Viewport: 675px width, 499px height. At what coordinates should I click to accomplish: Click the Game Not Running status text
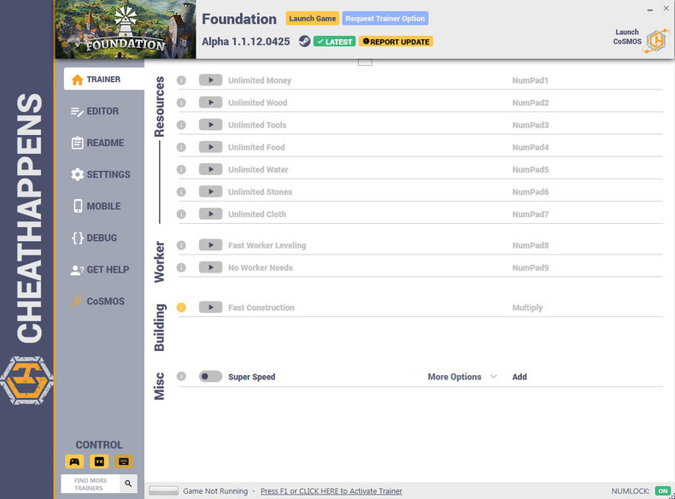(215, 490)
